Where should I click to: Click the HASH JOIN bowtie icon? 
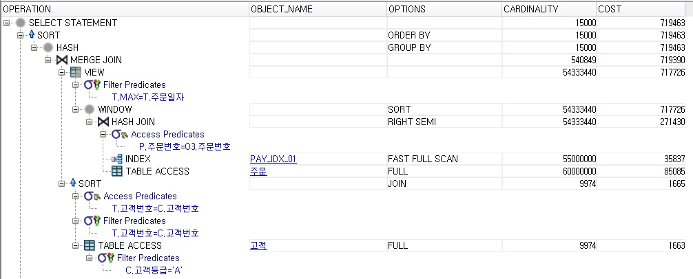click(x=104, y=122)
